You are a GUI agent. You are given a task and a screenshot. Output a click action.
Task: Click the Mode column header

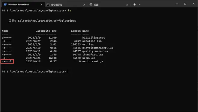tap(5, 31)
